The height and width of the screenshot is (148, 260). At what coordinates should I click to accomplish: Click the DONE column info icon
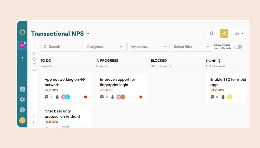coord(219,61)
